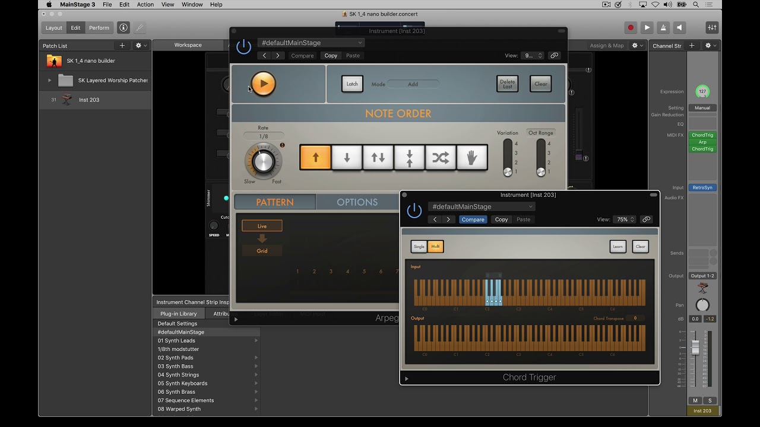Open the mixer sliders button in toolbar
Viewport: 760px width, 427px height.
pyautogui.click(x=712, y=27)
